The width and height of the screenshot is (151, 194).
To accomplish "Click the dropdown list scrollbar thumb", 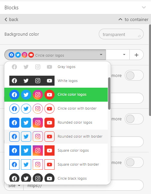I will (x=109, y=93).
